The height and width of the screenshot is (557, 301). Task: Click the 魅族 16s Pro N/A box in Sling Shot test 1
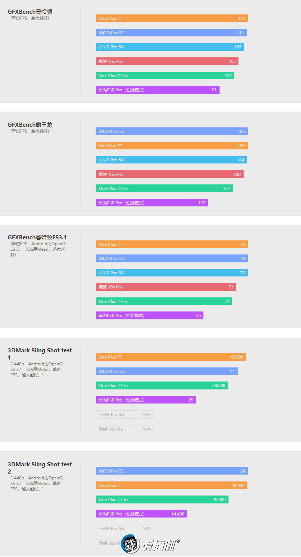coord(125,429)
